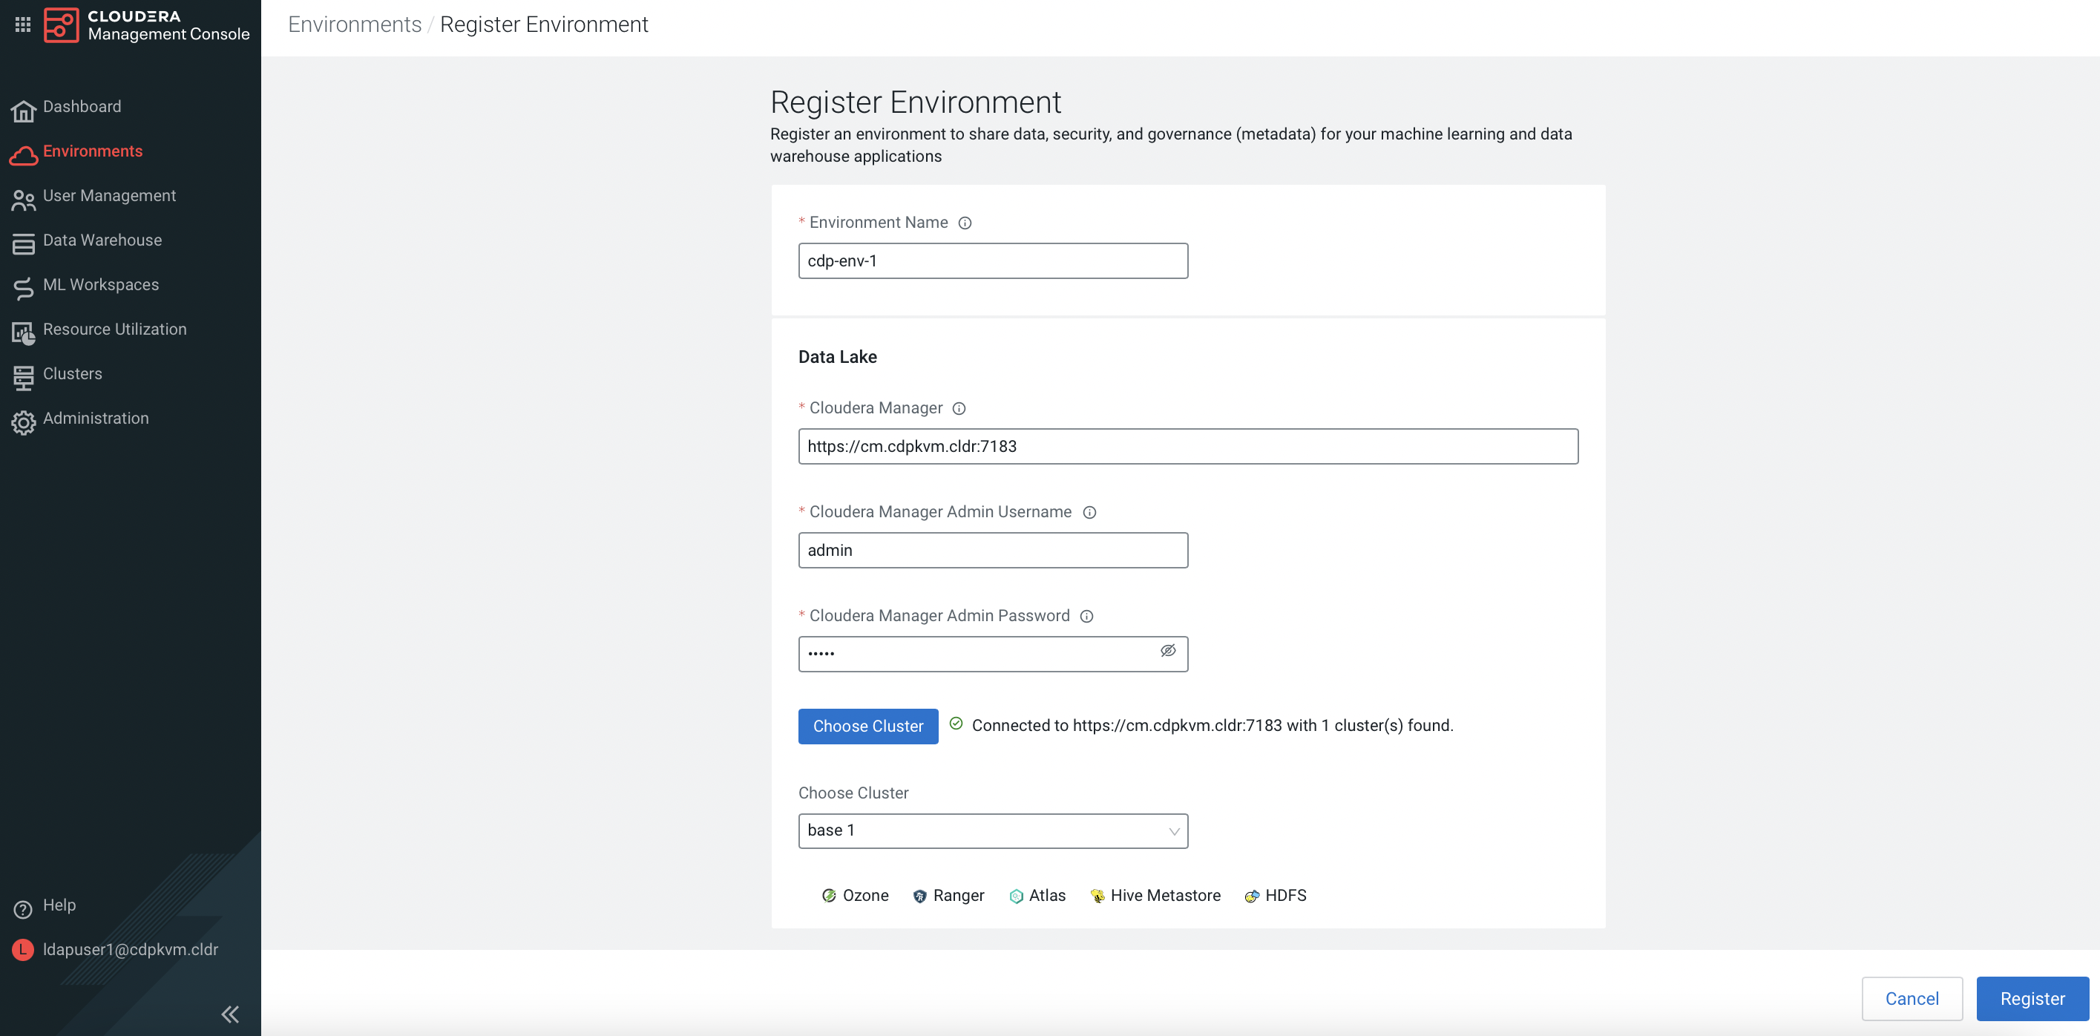Open the Dashboard from the sidebar
The height and width of the screenshot is (1036, 2100).
pos(82,107)
